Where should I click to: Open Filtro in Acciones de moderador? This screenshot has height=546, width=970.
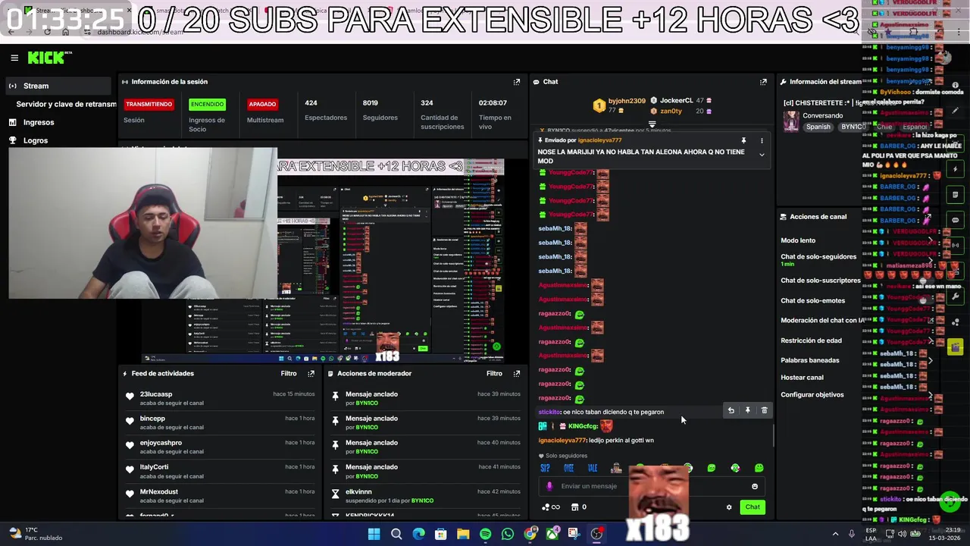tap(494, 373)
